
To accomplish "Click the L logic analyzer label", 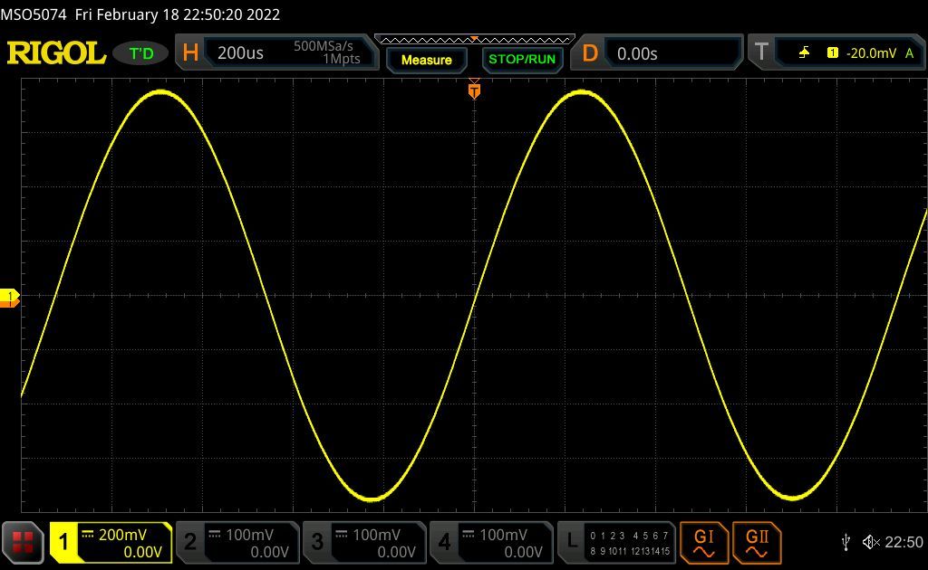I will (571, 540).
